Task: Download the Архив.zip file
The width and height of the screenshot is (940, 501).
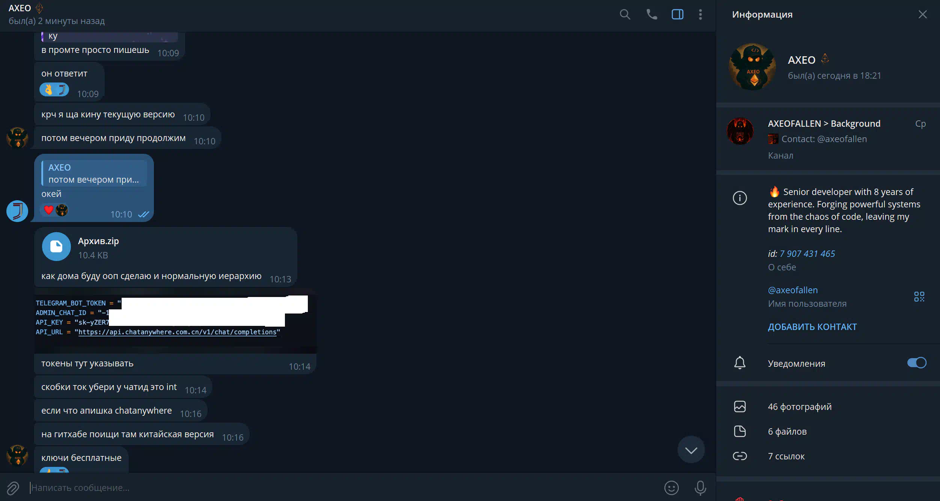Action: (x=56, y=247)
